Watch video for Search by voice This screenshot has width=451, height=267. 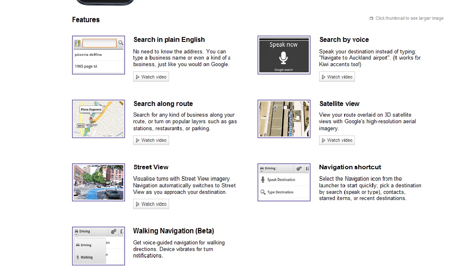pyautogui.click(x=337, y=77)
